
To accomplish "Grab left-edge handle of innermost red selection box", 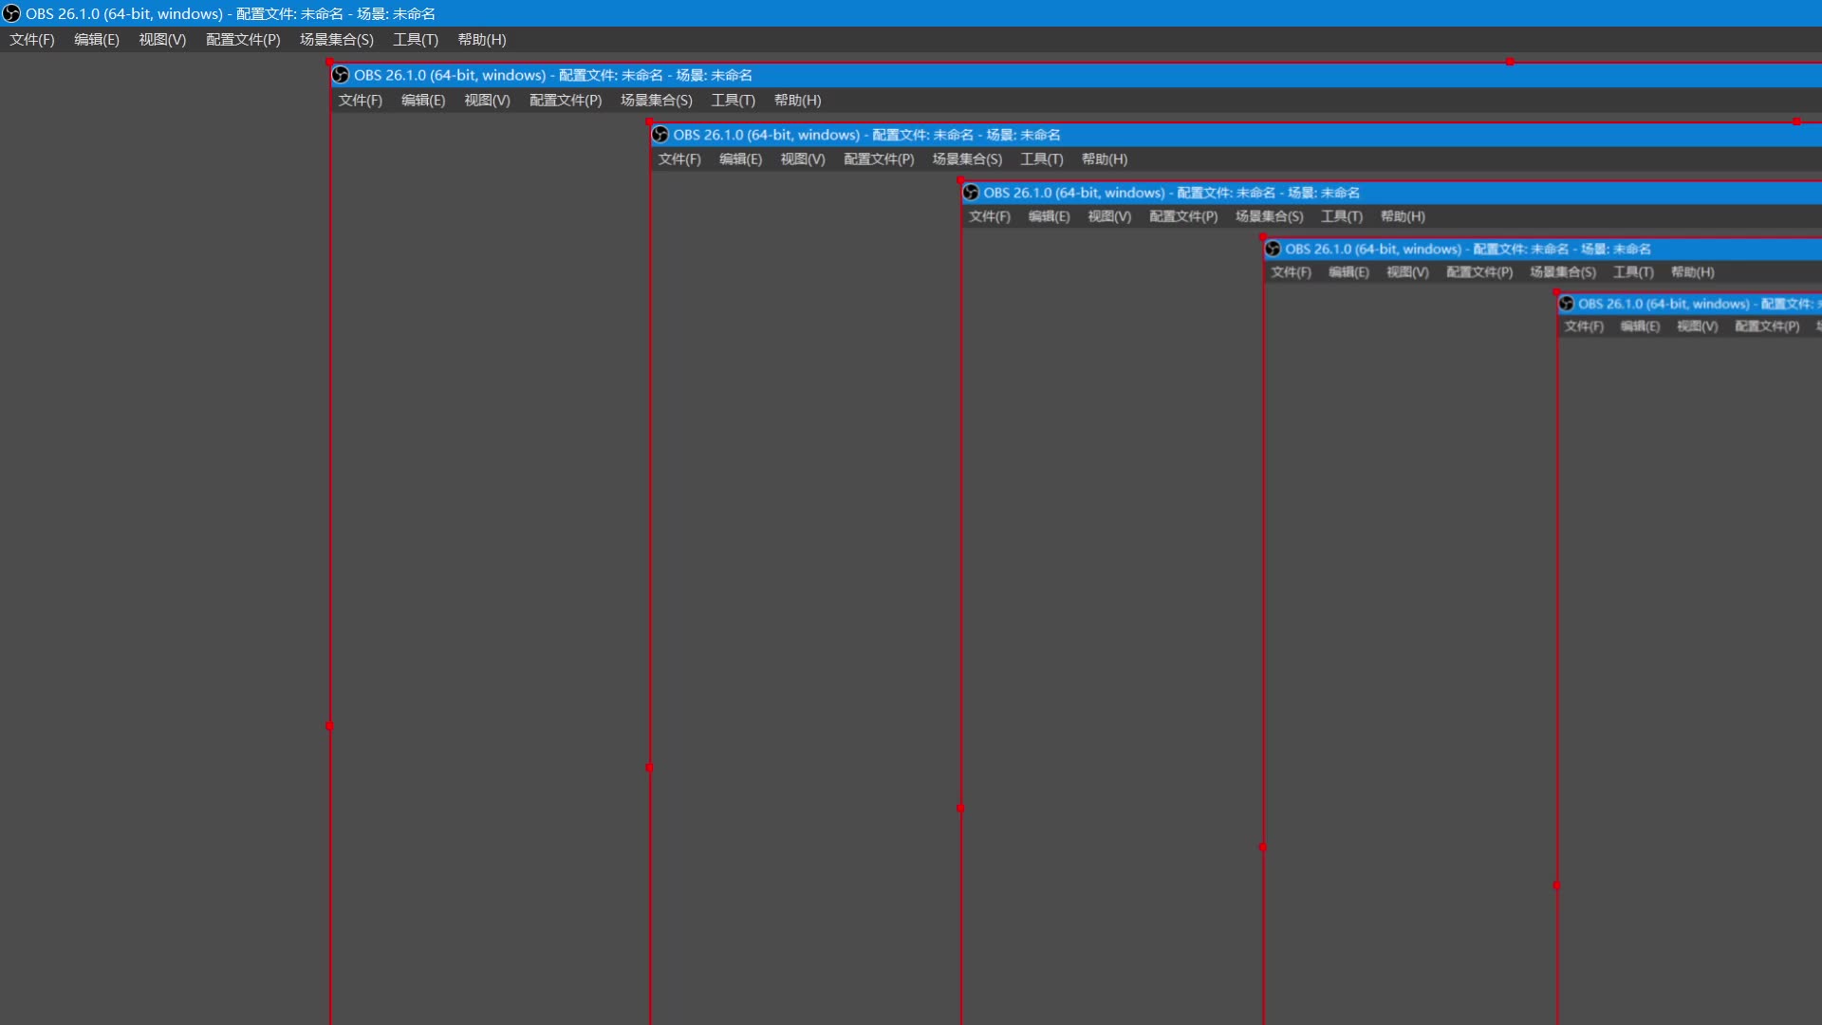I will tap(1556, 885).
